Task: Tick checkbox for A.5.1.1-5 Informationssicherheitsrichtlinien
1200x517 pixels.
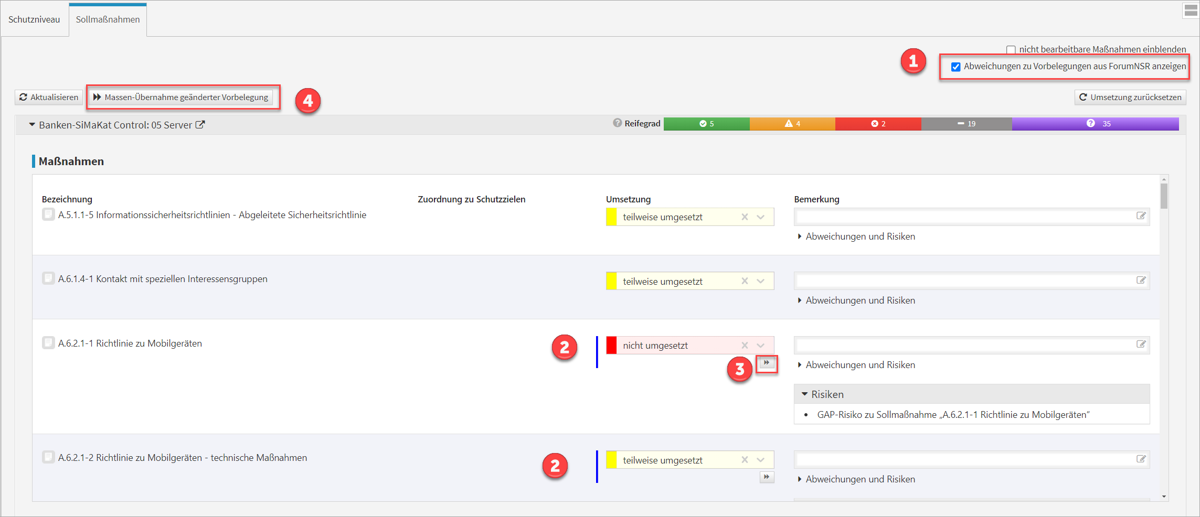Action: (x=48, y=214)
